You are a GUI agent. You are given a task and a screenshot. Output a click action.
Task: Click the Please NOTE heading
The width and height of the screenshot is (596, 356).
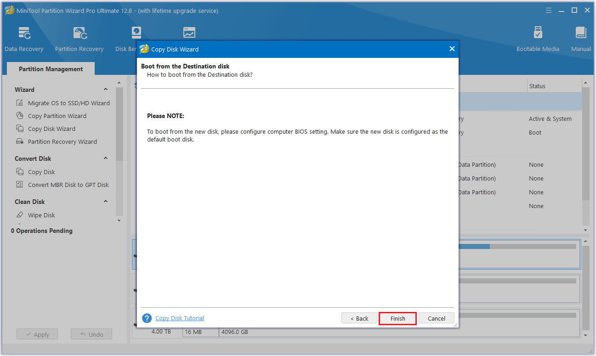pos(165,116)
